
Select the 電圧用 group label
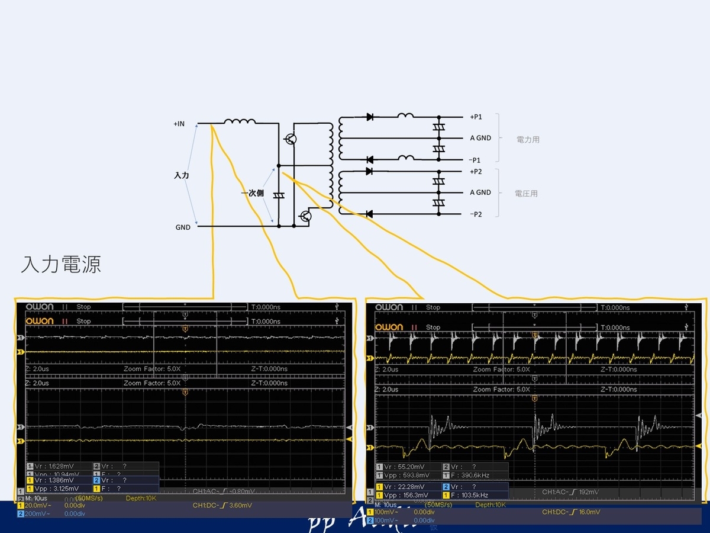[x=527, y=194]
